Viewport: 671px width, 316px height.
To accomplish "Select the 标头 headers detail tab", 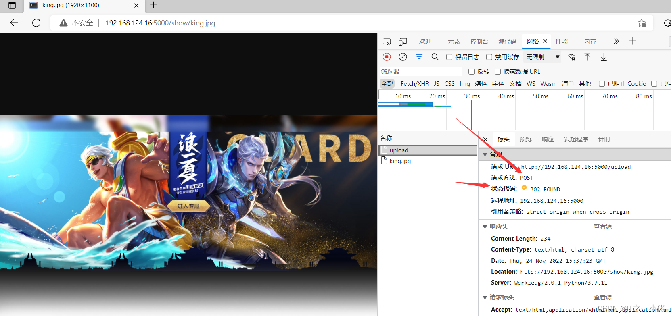I will 504,139.
